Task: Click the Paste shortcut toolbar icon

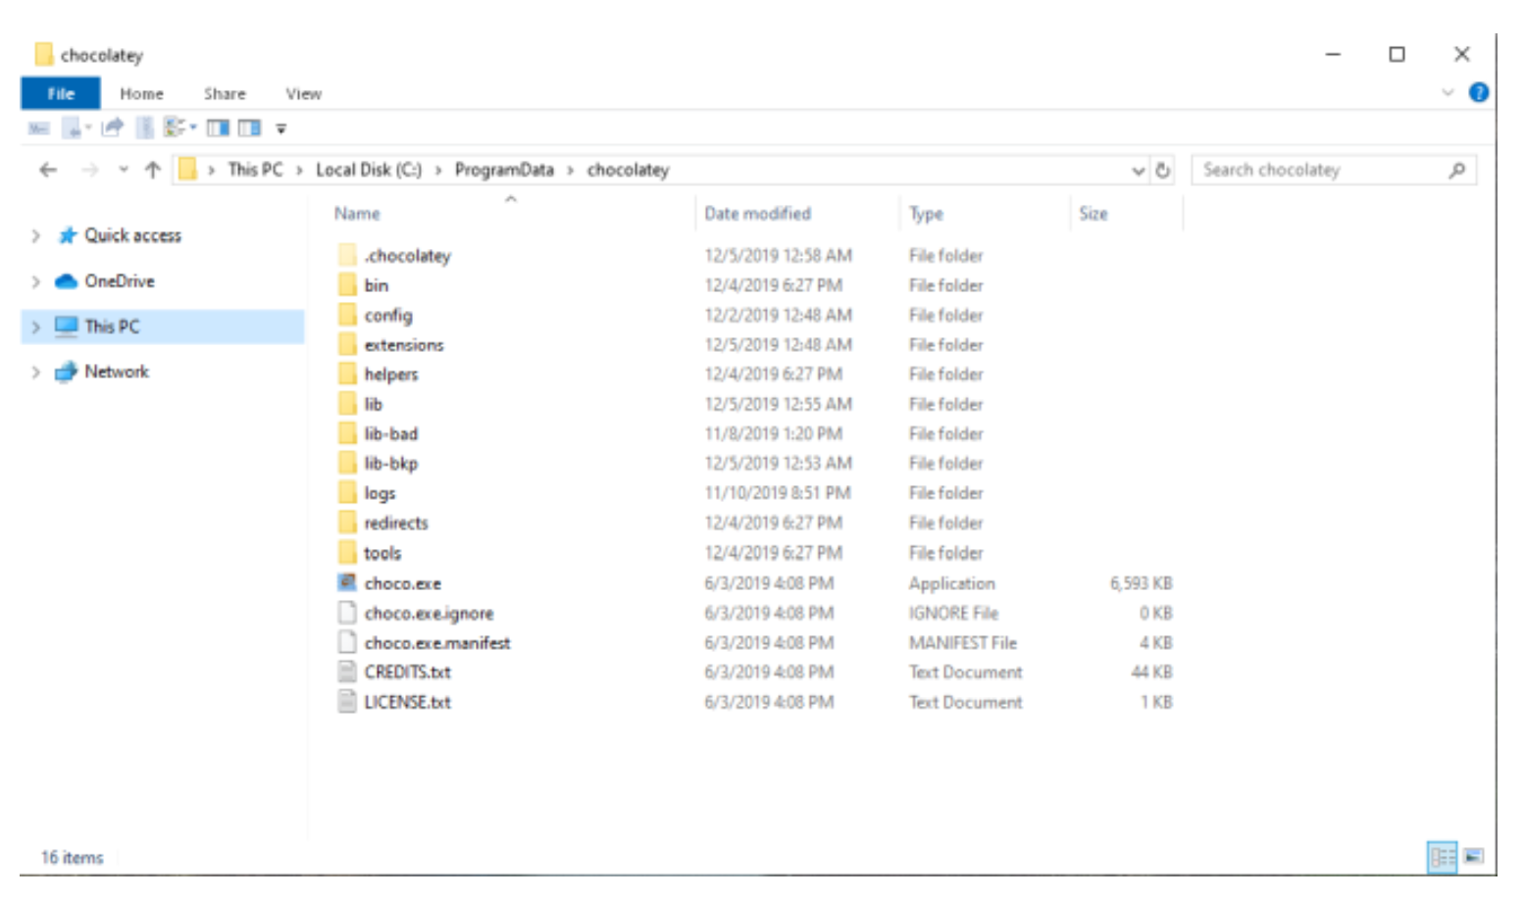Action: (x=72, y=128)
